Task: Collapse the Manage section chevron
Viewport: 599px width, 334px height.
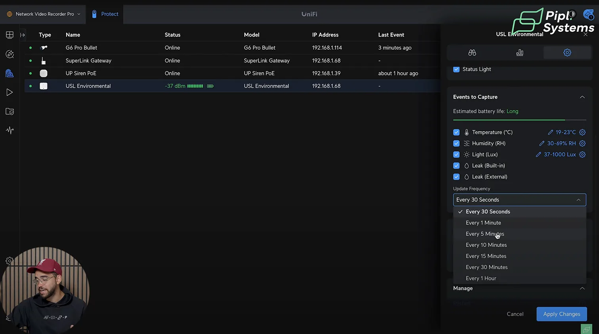Action: [582, 288]
